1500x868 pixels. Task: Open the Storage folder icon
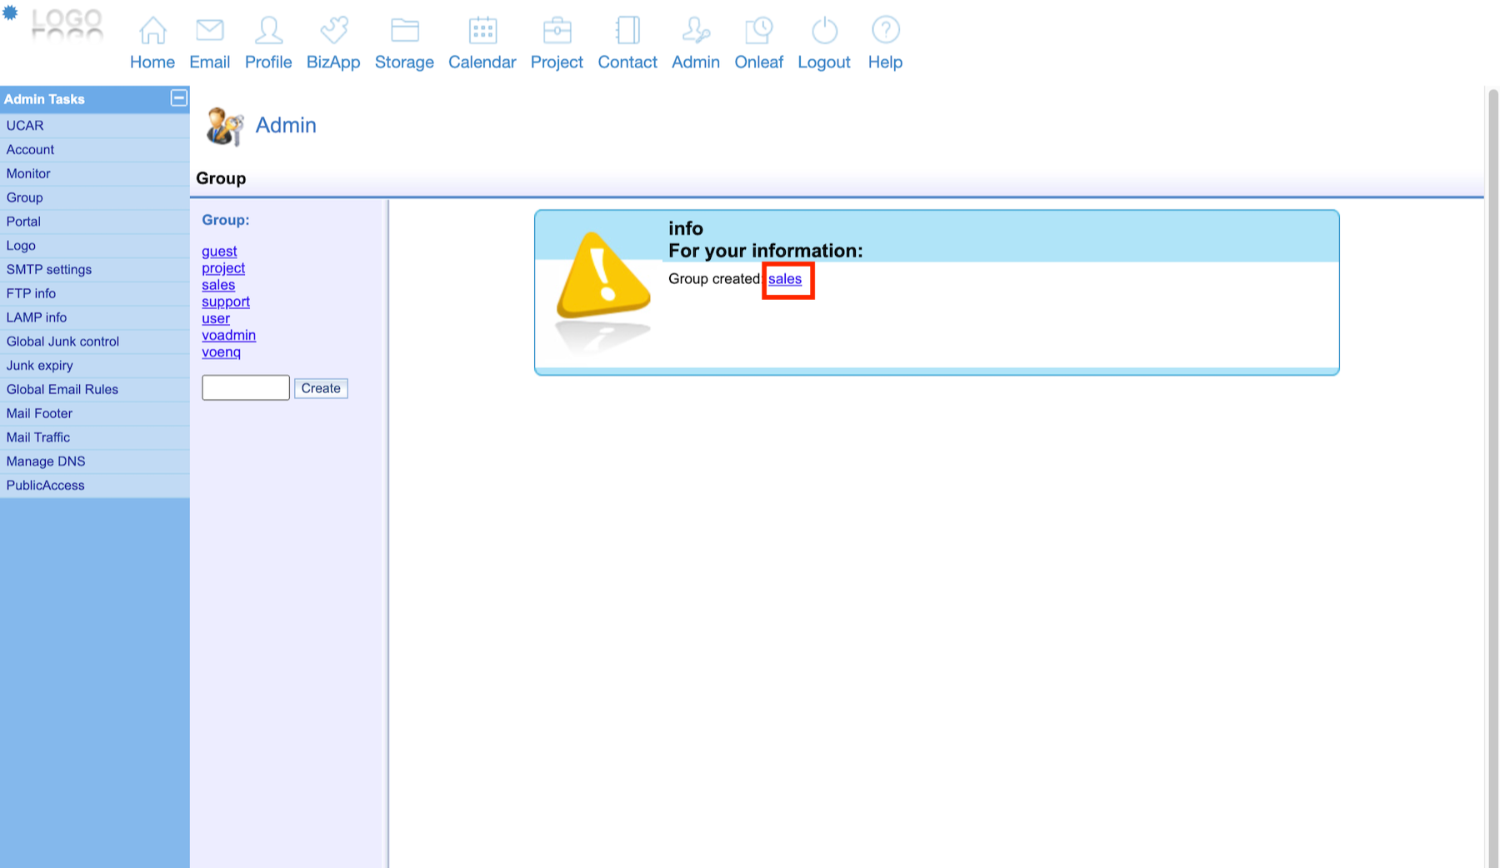click(x=404, y=31)
